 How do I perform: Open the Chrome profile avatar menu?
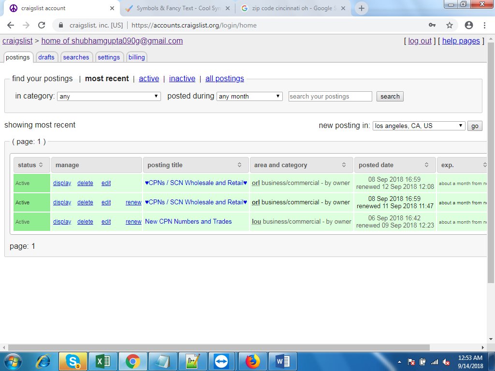tap(469, 25)
